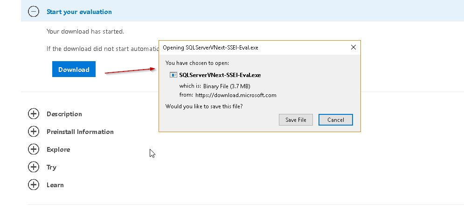Collapse Start your evaluation minus icon
The width and height of the screenshot is (464, 211).
(x=34, y=12)
